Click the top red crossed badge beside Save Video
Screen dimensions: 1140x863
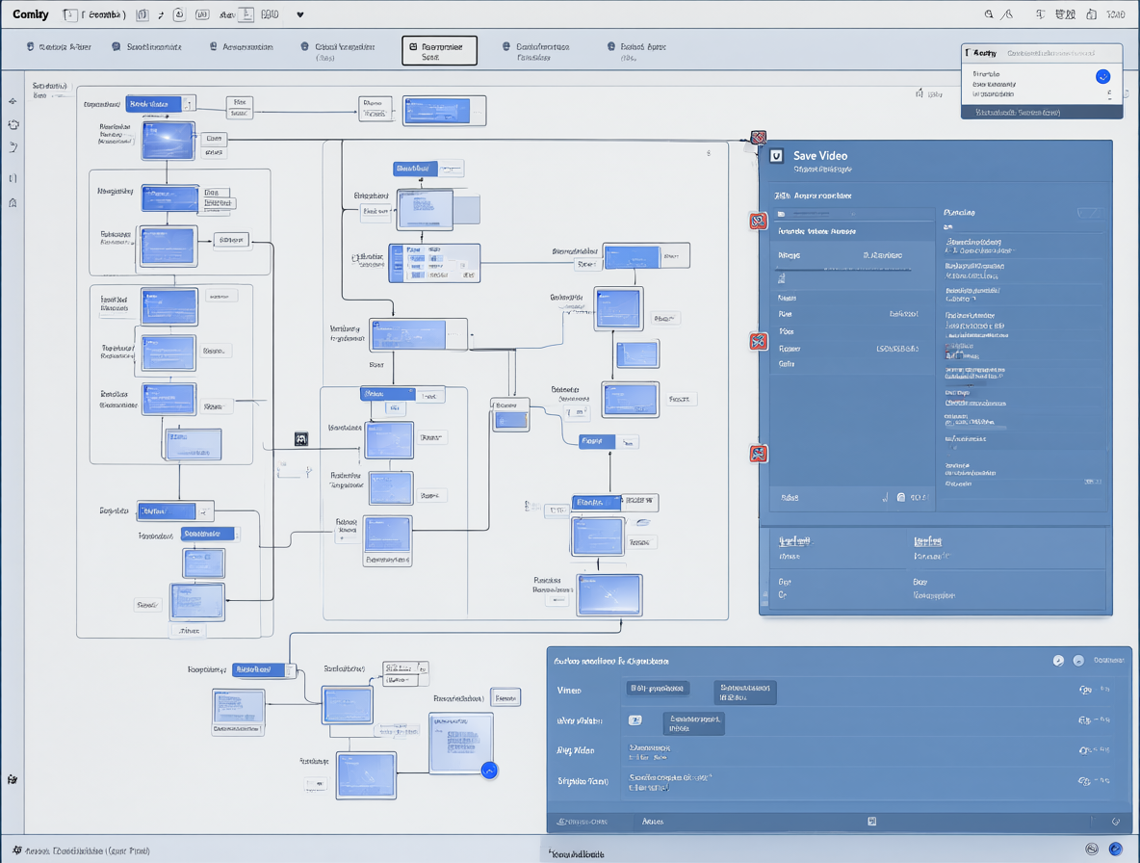pos(759,138)
